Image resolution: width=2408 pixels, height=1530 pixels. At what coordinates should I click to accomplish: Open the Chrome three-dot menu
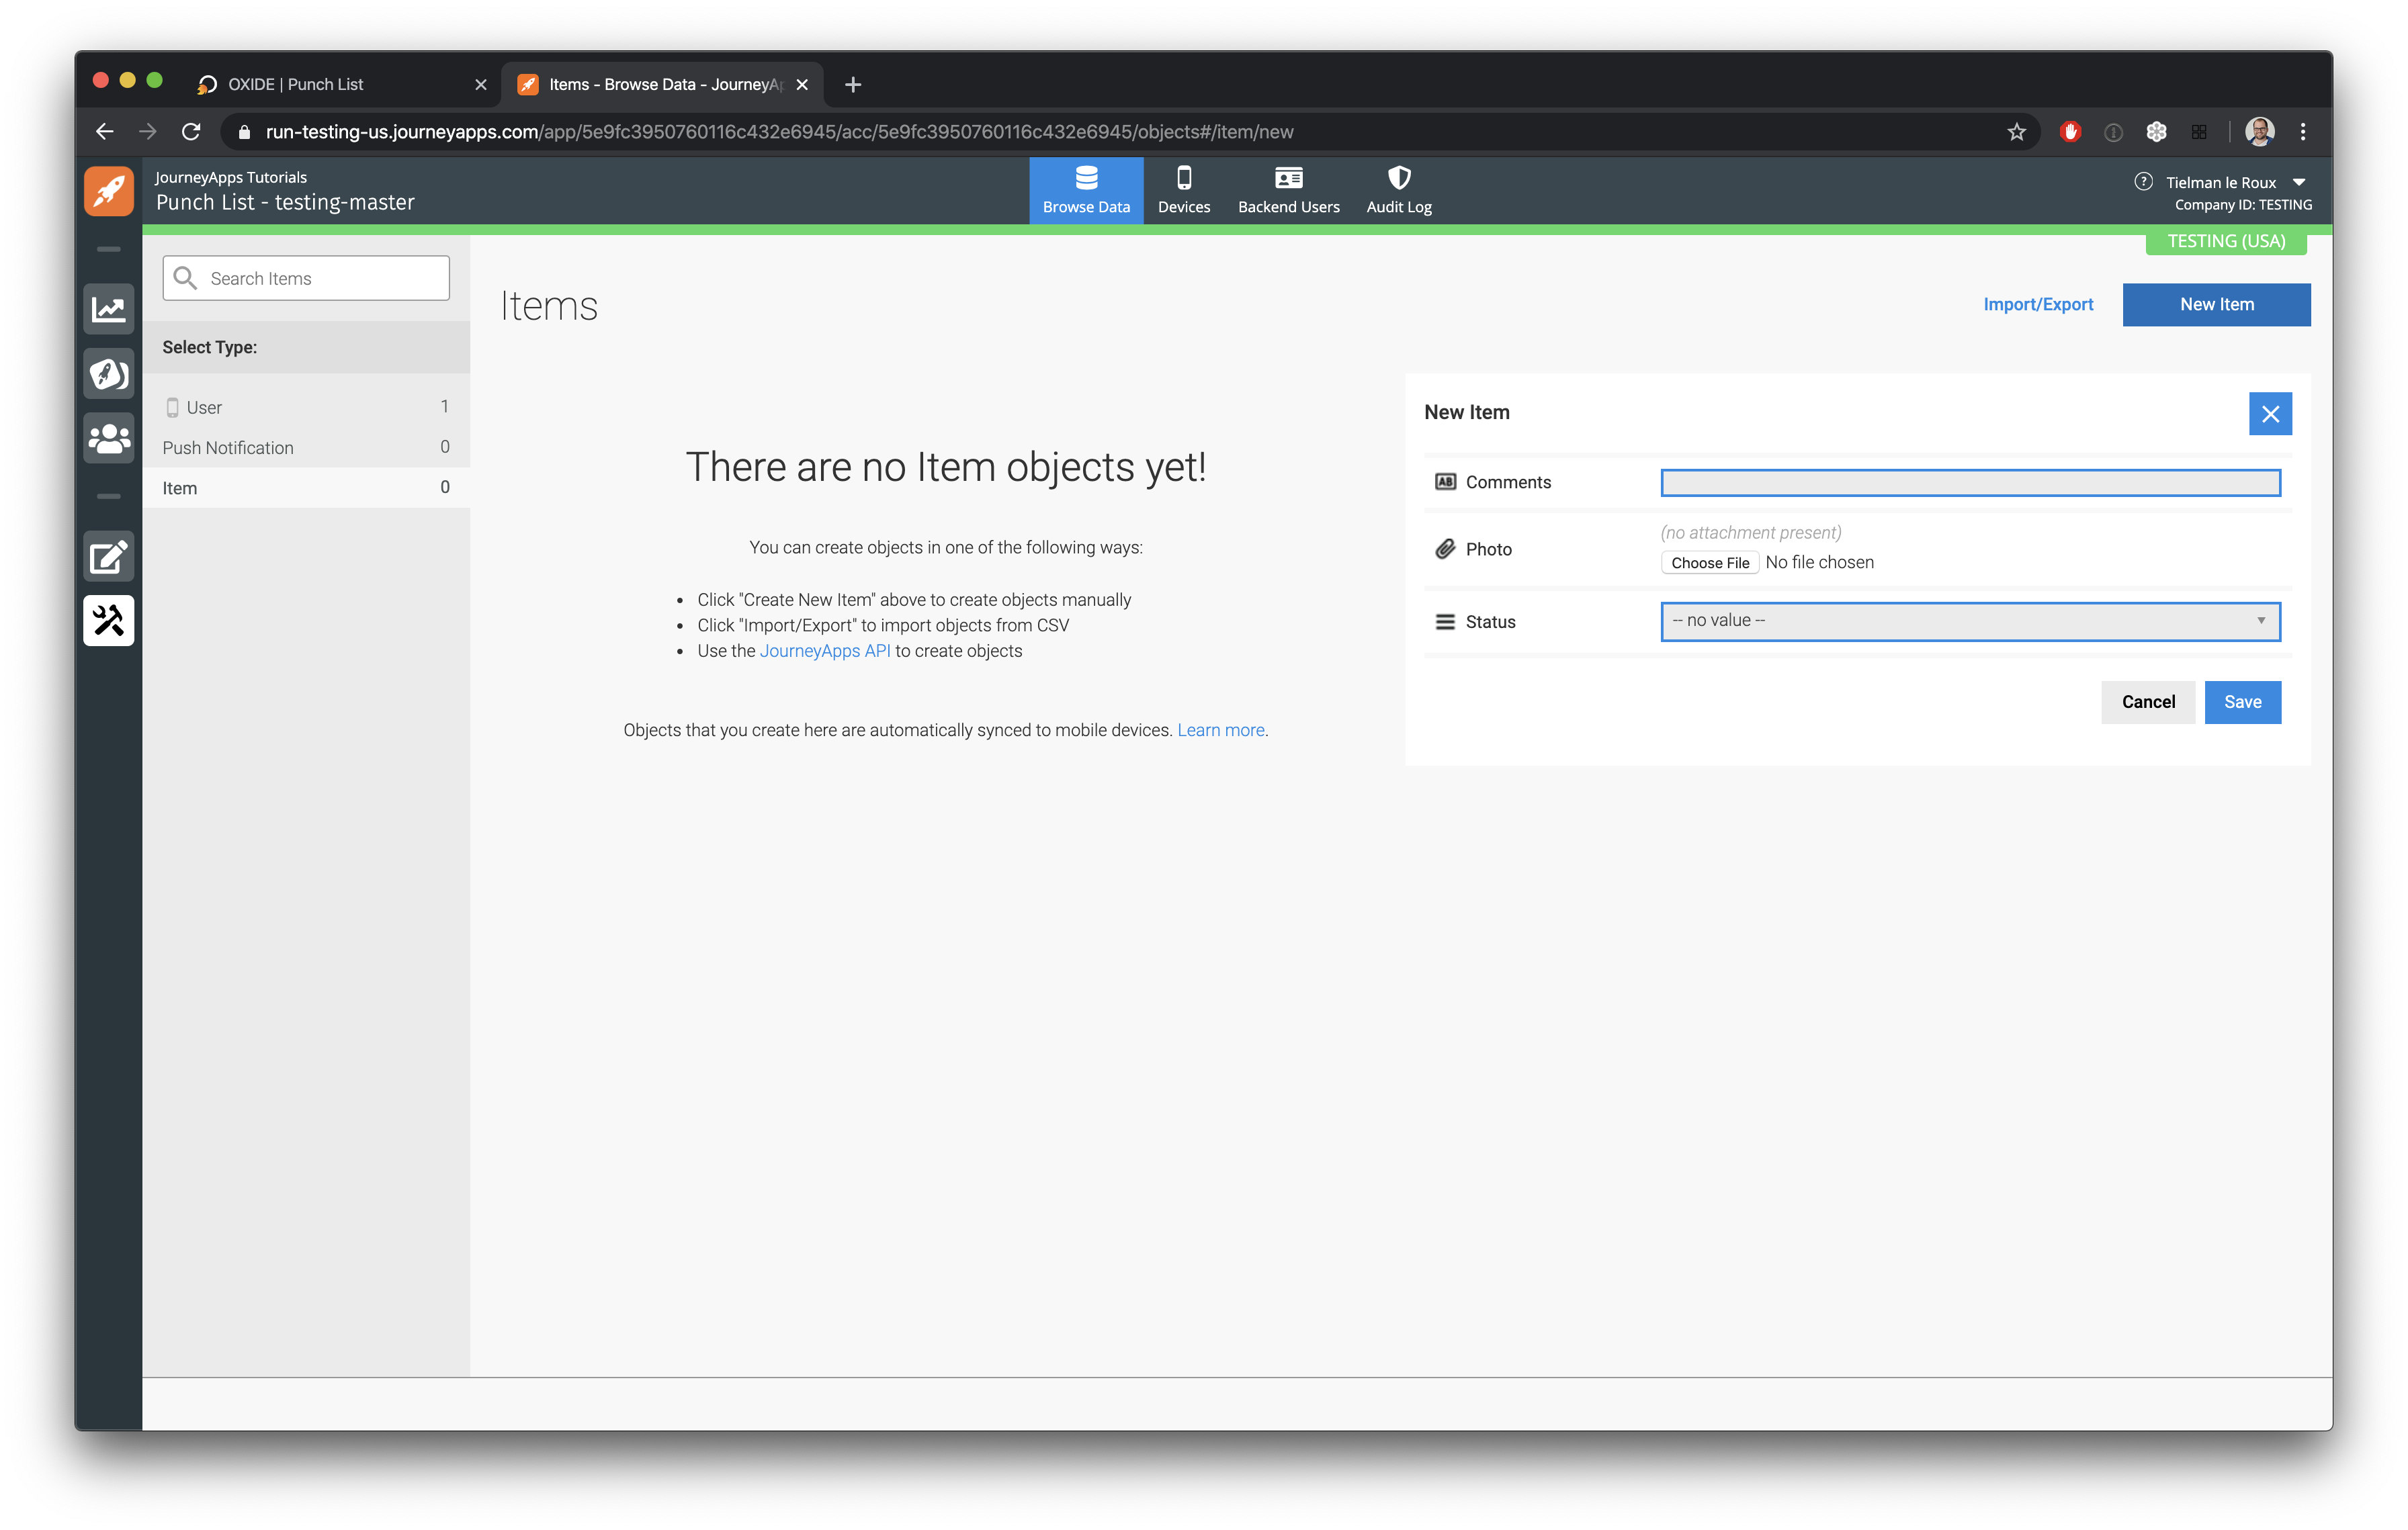pos(2303,132)
